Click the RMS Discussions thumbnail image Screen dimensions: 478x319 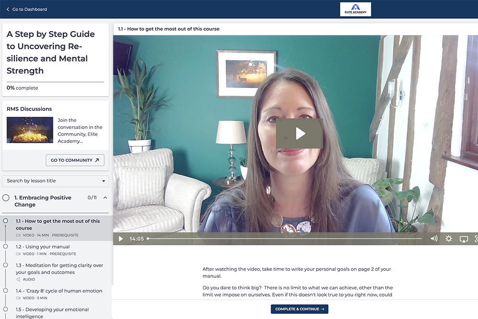[x=30, y=130]
